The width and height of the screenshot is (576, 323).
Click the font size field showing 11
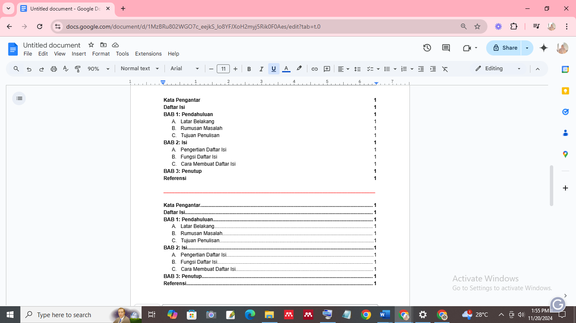coord(223,69)
